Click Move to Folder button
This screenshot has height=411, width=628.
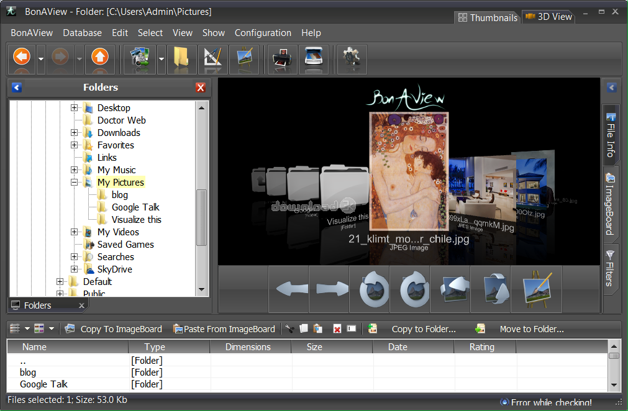click(519, 329)
